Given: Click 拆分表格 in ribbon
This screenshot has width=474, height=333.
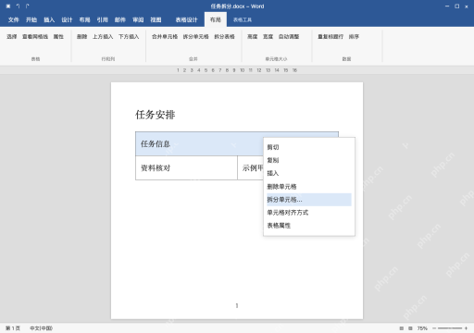Looking at the screenshot, I should (x=224, y=37).
